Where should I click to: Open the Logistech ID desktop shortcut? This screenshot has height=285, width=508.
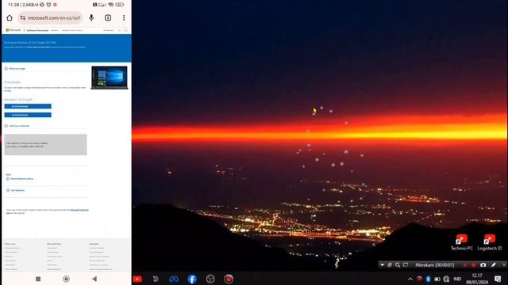tap(490, 243)
